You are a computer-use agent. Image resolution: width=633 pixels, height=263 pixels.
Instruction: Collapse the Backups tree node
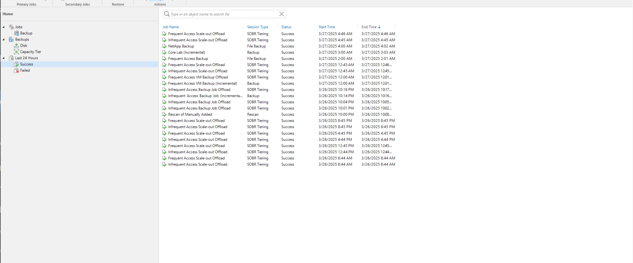4,39
